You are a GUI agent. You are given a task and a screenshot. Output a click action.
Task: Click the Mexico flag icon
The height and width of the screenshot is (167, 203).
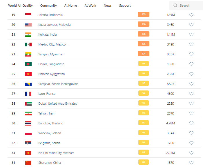(28, 44)
